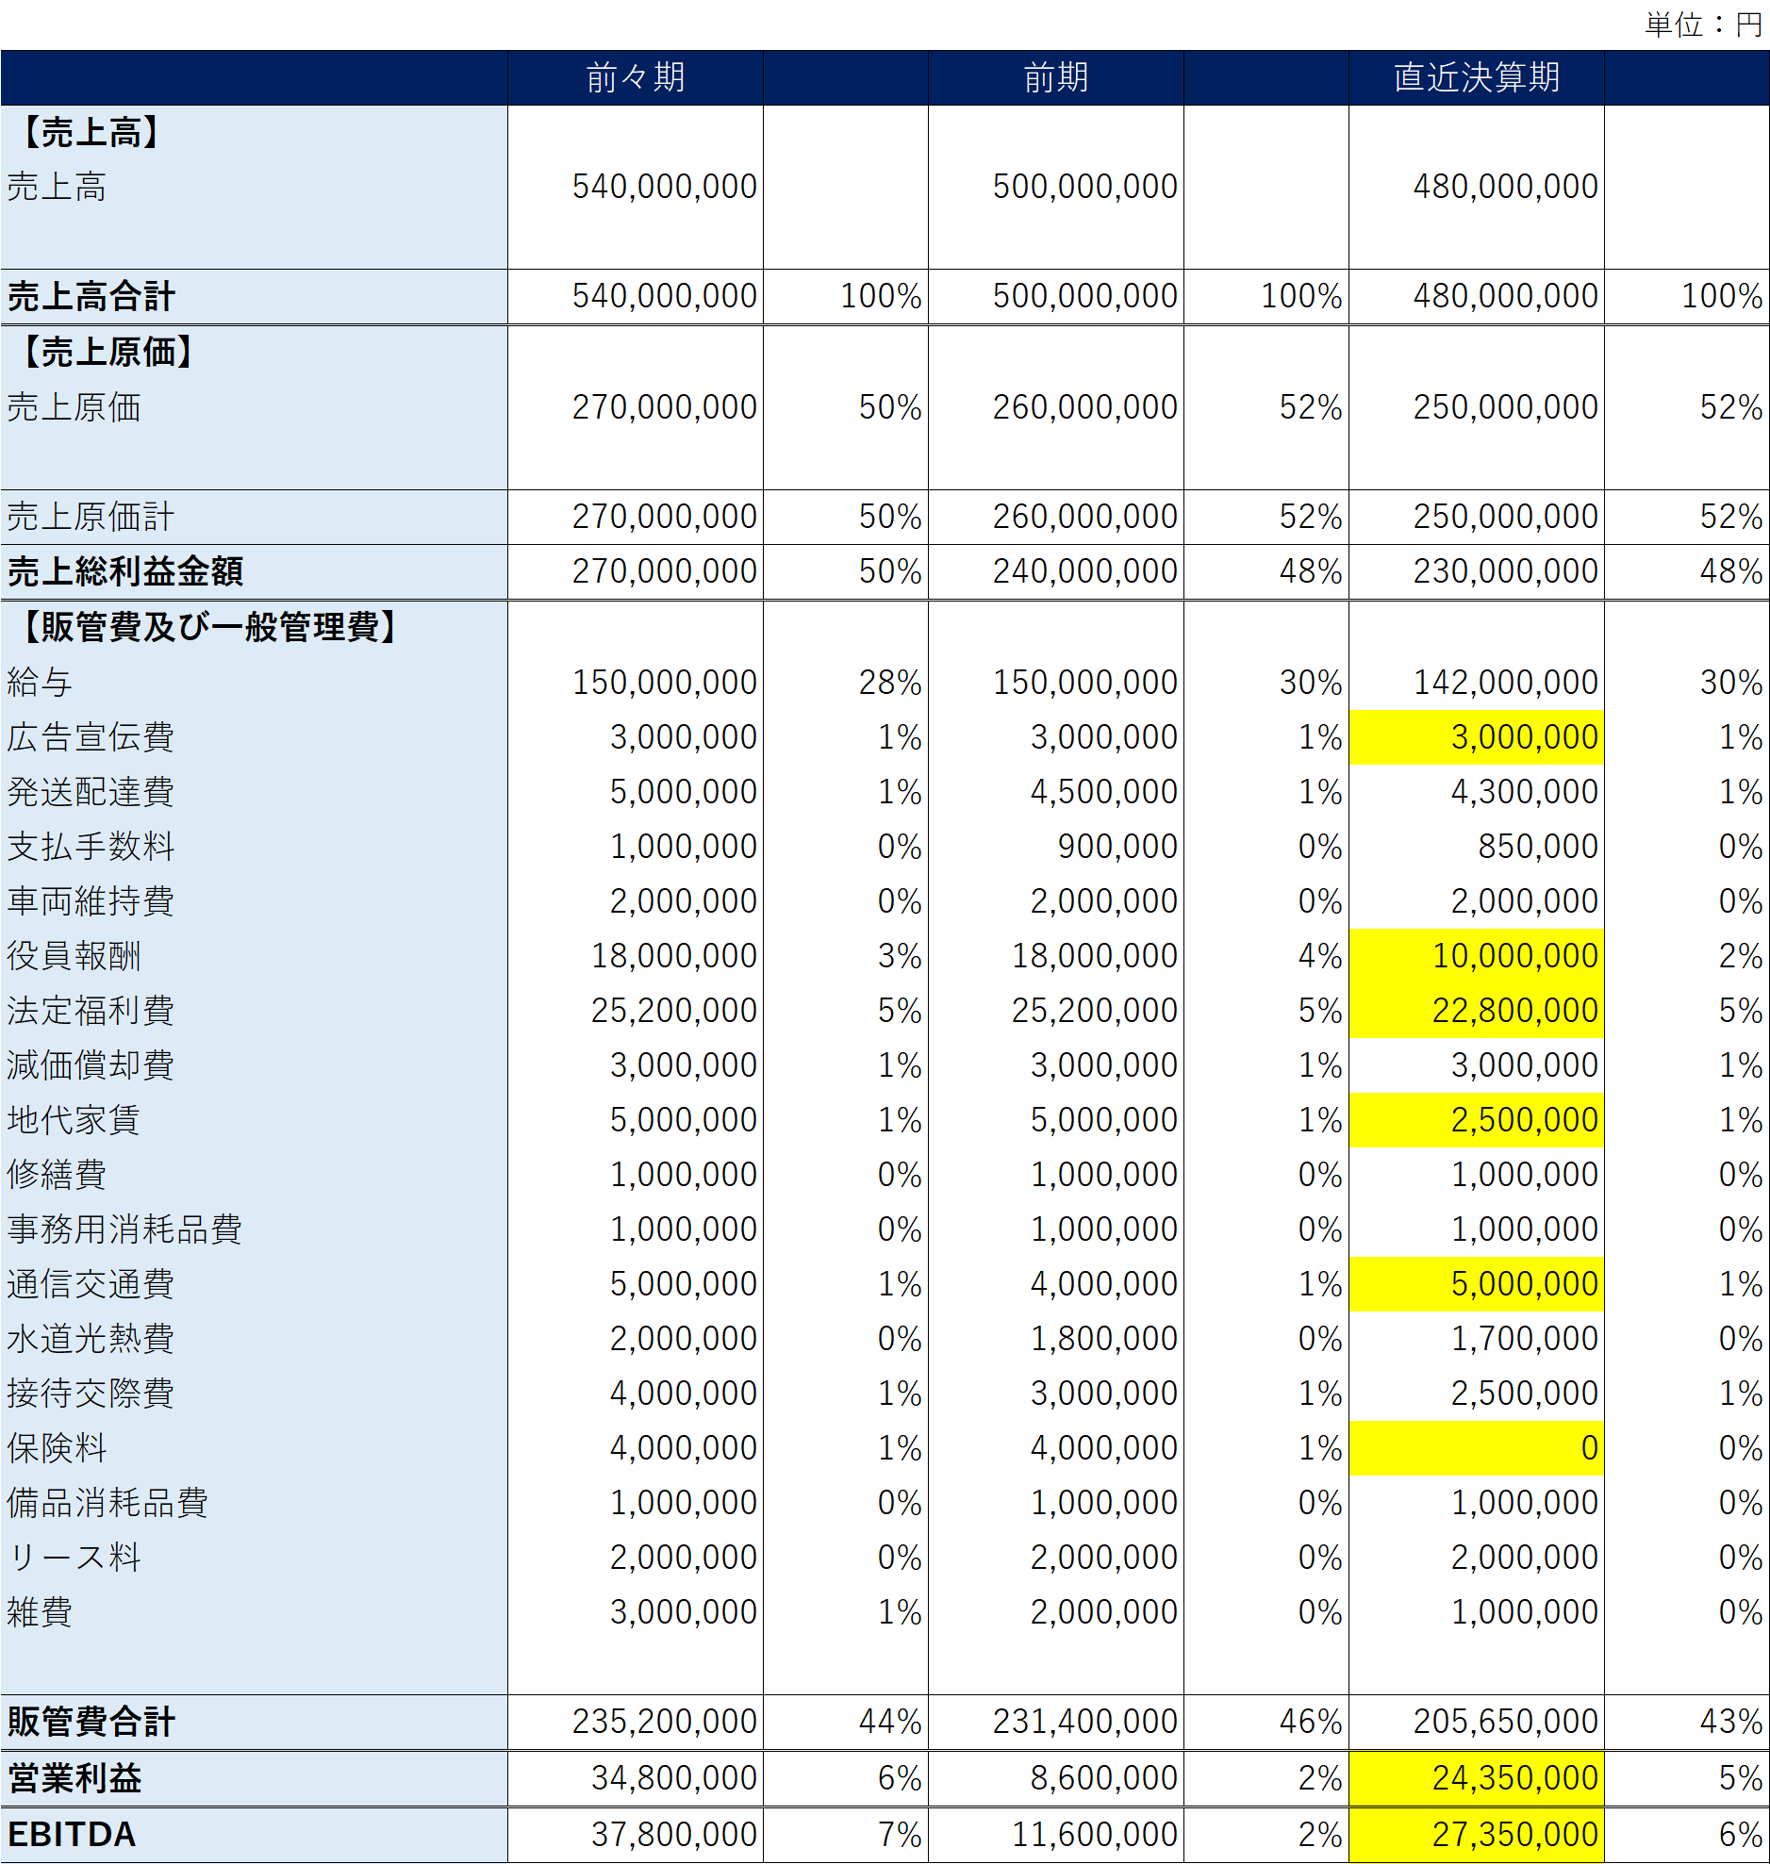Select the 給与 value 142,000,000
This screenshot has height=1864, width=1770.
[x=1504, y=682]
